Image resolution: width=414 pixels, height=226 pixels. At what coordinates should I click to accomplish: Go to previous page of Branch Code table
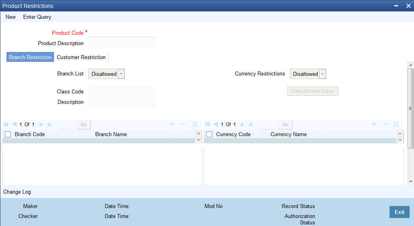[x=14, y=124]
